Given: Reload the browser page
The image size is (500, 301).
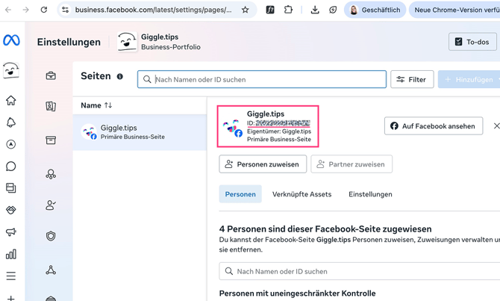Looking at the screenshot, I should (44, 10).
